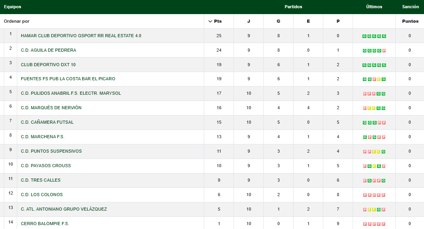The height and width of the screenshot is (229, 424).
Task: Click the yellow E result badge for C.D. Payasos Crouss
Action: 375,166
